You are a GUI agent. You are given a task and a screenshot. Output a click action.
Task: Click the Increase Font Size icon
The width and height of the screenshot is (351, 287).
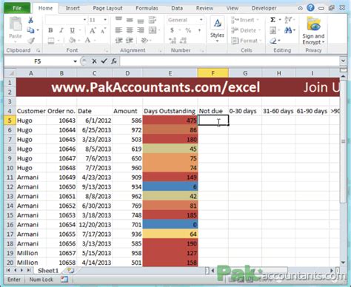coord(93,30)
